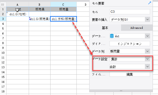This screenshot has height=95, width=158.
Task: Select column A header
Action: [x=17, y=5]
